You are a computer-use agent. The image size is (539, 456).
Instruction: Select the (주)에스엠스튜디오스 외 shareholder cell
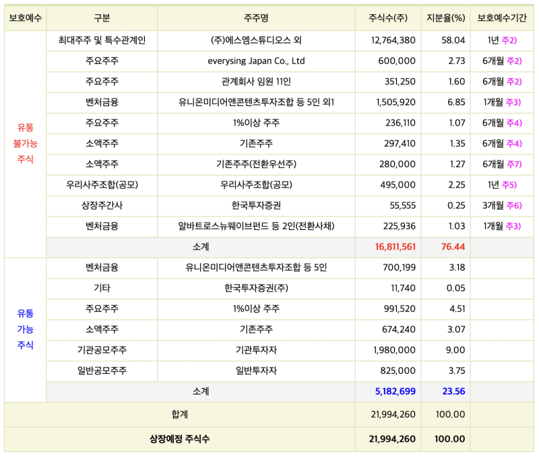tap(256, 40)
